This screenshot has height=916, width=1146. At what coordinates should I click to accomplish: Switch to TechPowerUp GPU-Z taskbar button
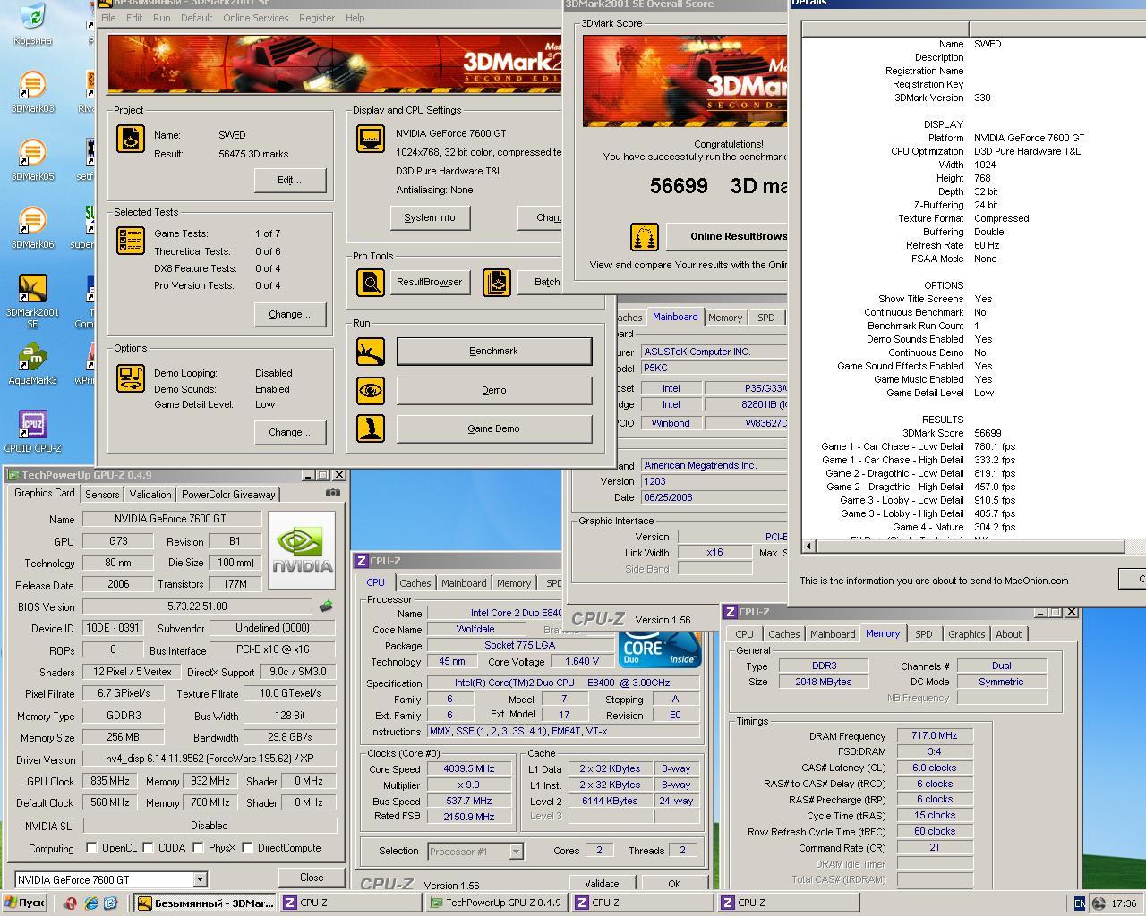496,903
